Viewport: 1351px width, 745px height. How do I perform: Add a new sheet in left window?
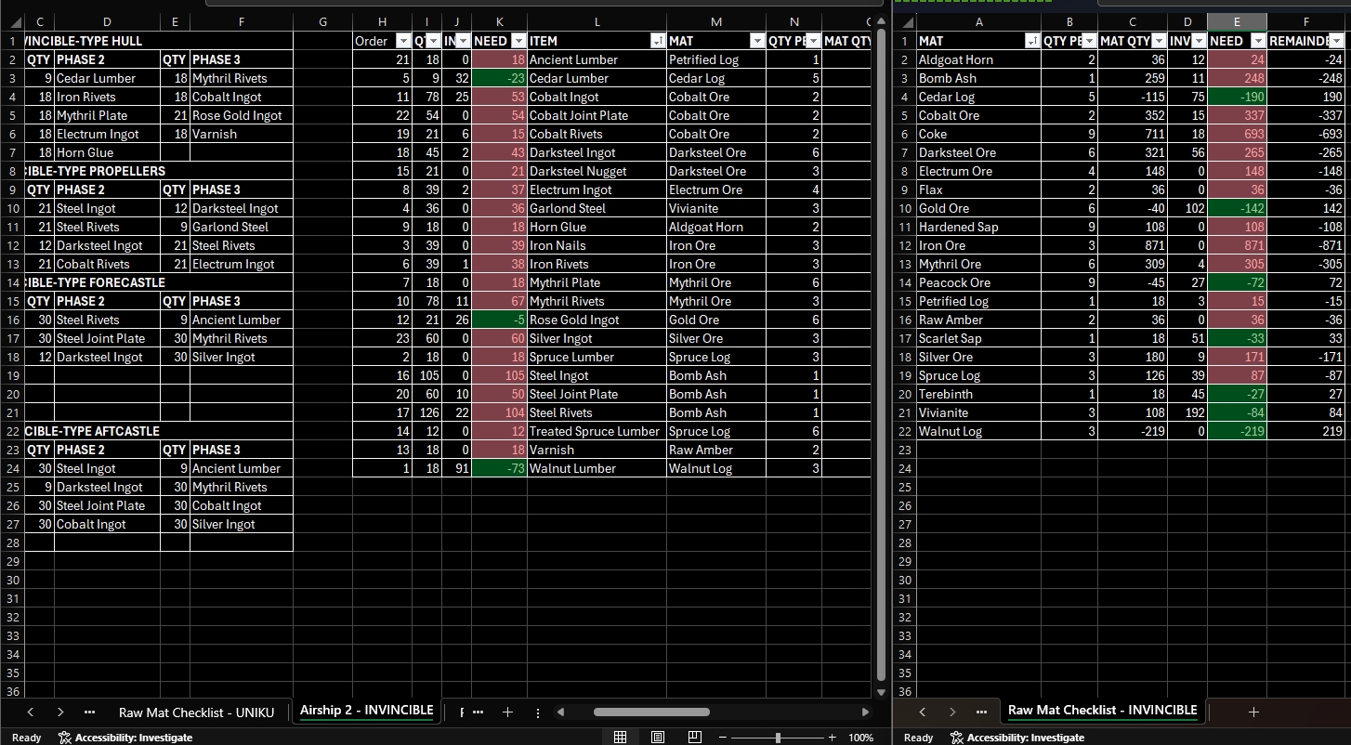tap(507, 712)
